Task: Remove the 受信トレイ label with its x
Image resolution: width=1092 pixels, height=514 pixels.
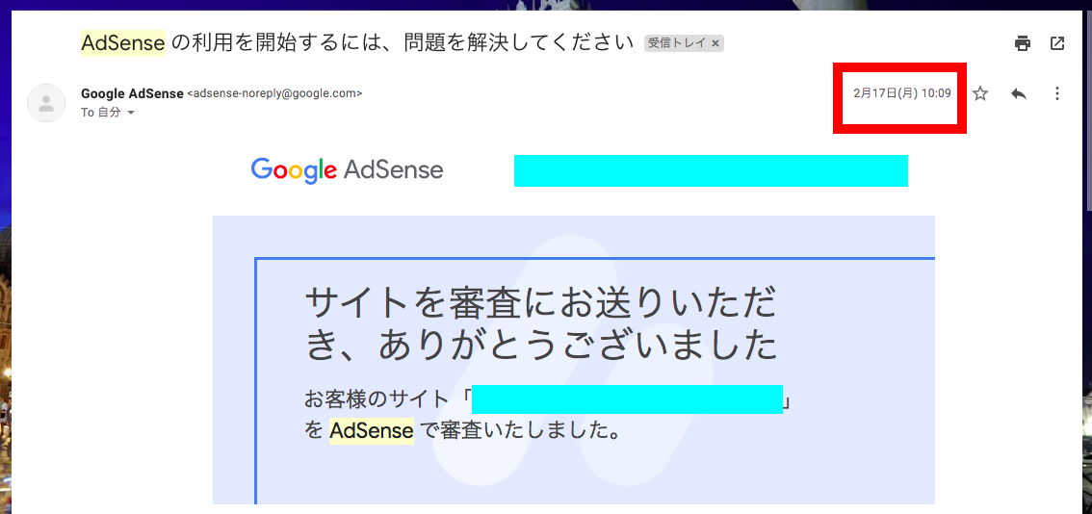Action: pos(715,43)
